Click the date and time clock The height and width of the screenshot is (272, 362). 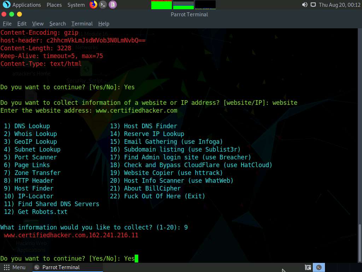(339, 5)
